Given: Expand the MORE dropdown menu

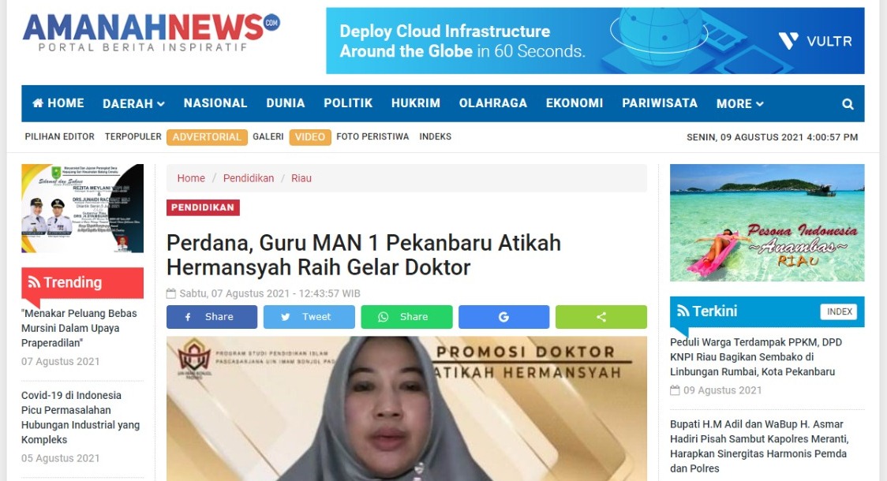Looking at the screenshot, I should [x=740, y=104].
